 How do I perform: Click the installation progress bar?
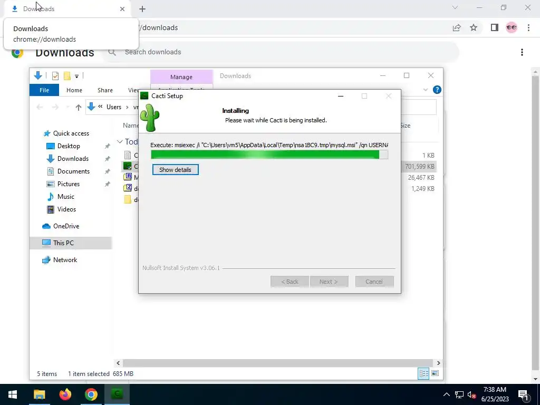point(269,155)
